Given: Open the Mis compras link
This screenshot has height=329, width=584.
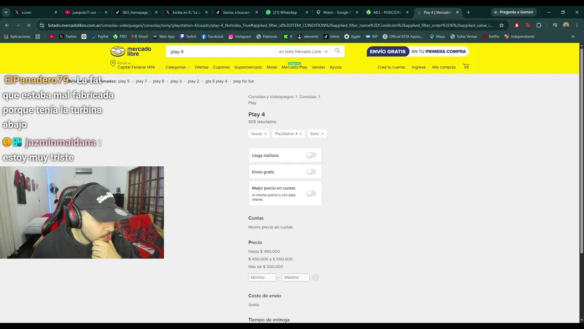Looking at the screenshot, I should click(x=444, y=67).
